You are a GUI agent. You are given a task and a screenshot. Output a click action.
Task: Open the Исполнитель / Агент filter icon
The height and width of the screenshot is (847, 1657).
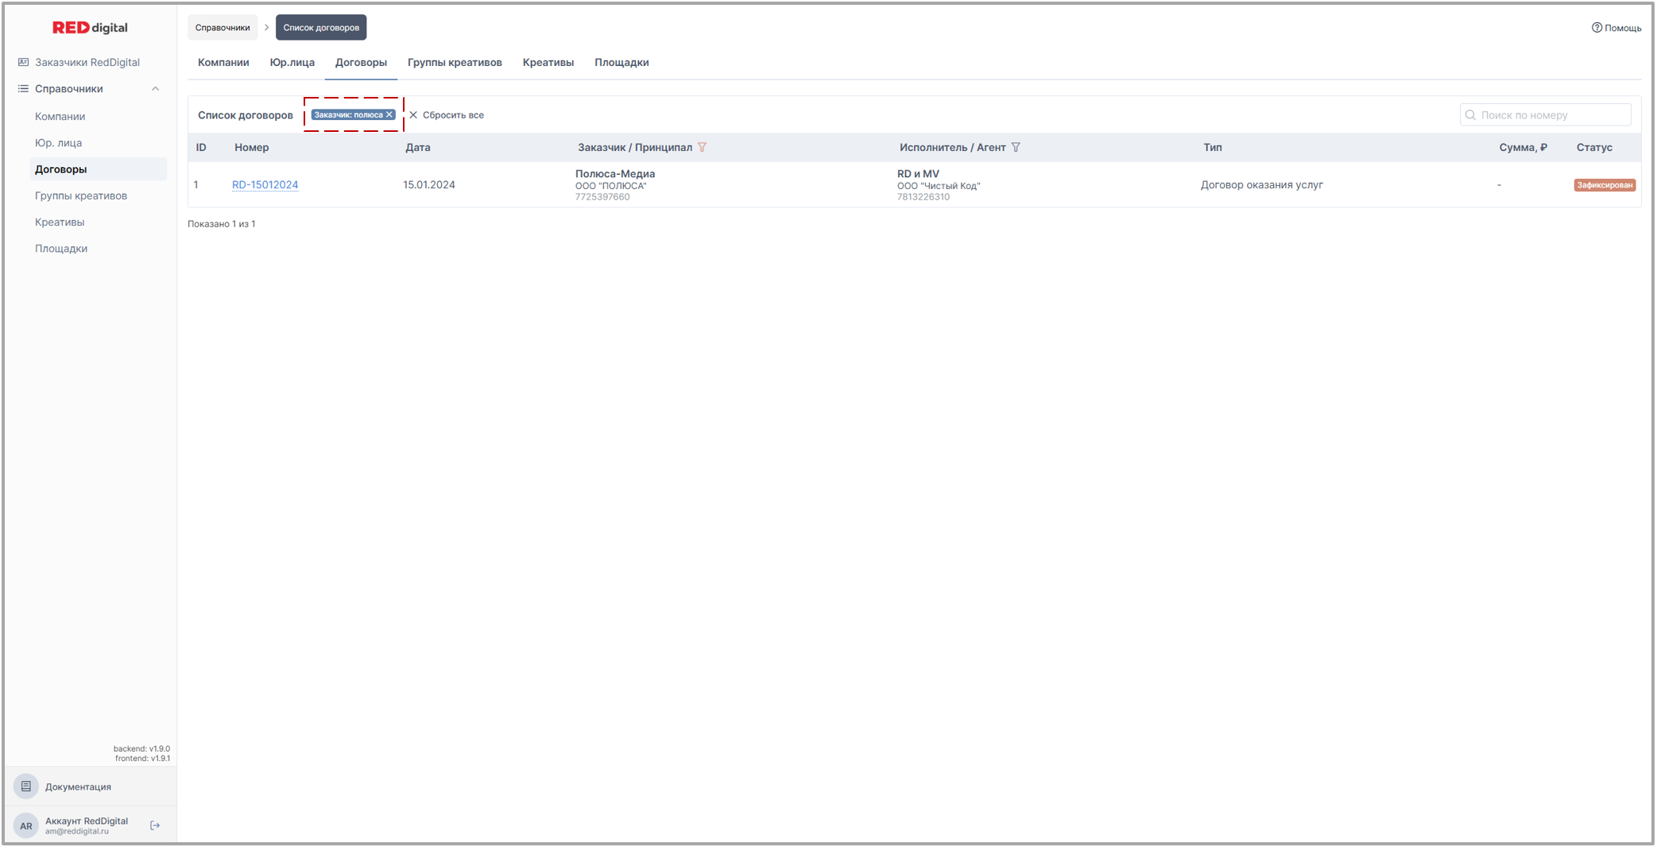coord(1016,147)
